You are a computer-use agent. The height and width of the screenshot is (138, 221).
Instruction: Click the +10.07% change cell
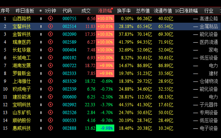[105, 18]
